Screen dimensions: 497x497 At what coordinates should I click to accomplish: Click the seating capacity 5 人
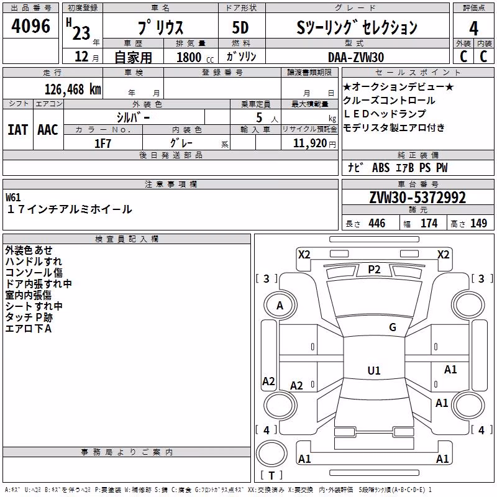[267, 117]
